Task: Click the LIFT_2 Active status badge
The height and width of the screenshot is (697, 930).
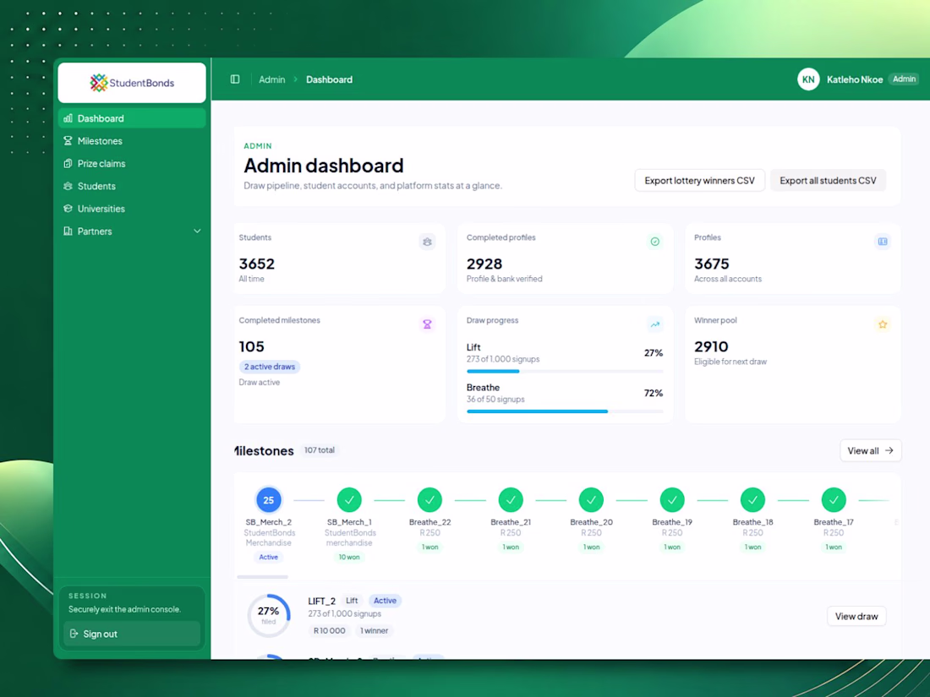Action: tap(385, 601)
